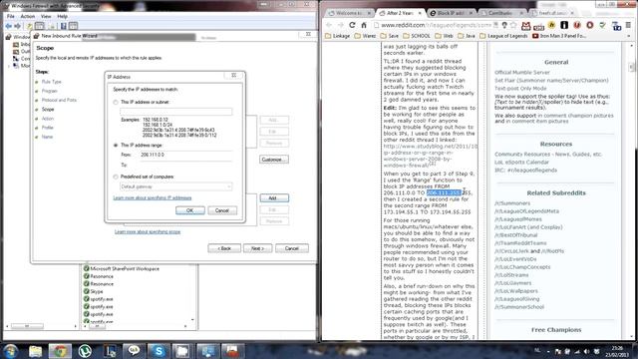Click the Protocol and Ports wizard step
The height and width of the screenshot is (359, 638).
pos(59,100)
